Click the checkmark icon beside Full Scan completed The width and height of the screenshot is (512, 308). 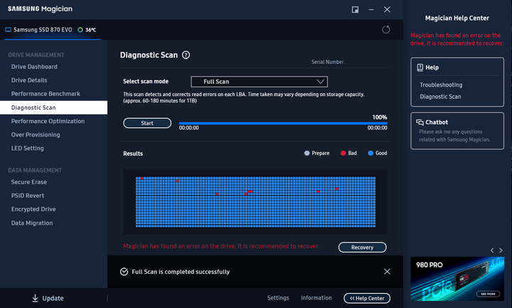click(124, 272)
